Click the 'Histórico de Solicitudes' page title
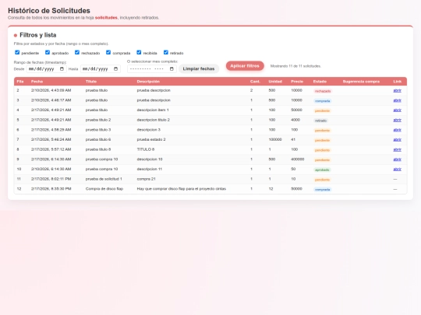Screen dimensions: 421x315 coord(49,10)
